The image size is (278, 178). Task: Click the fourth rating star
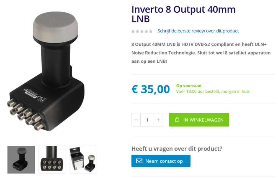click(146, 31)
